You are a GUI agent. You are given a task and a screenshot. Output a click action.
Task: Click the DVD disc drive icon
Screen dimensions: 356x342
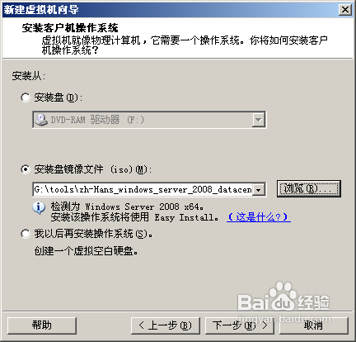point(41,120)
